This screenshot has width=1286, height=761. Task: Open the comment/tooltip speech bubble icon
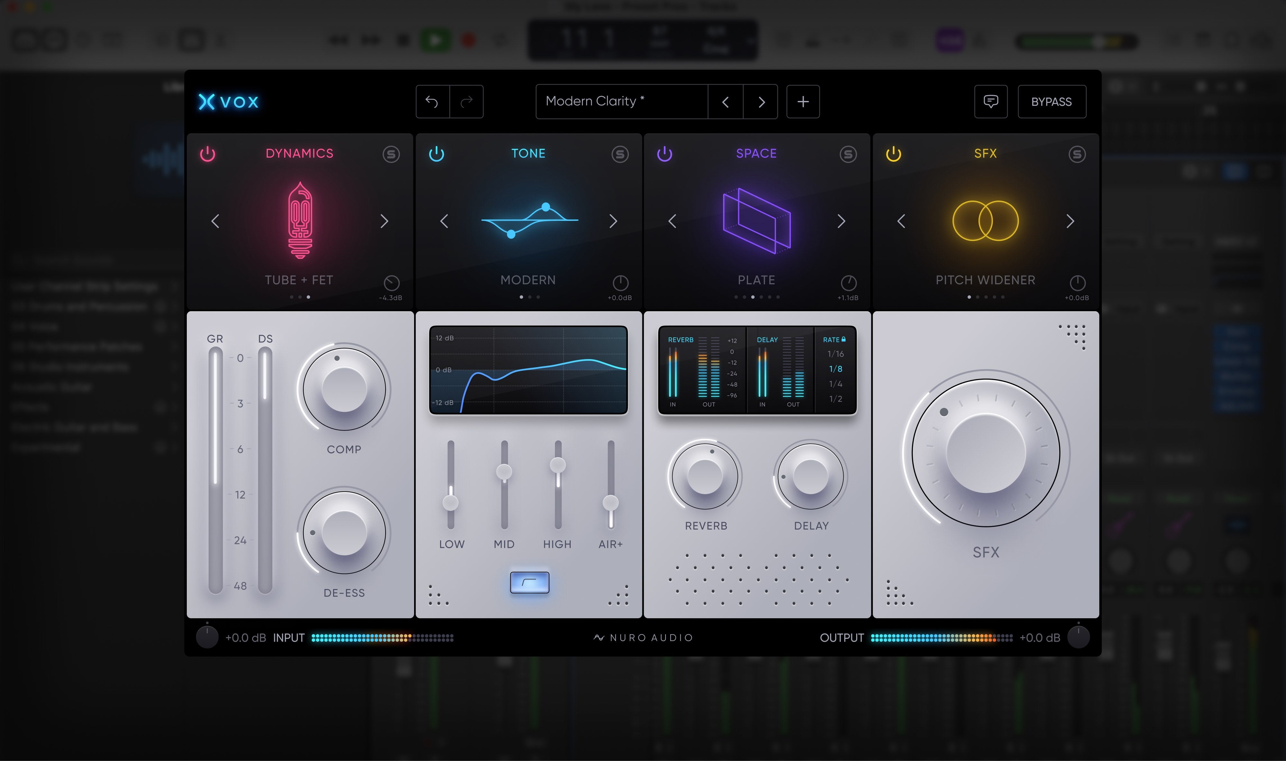tap(990, 102)
